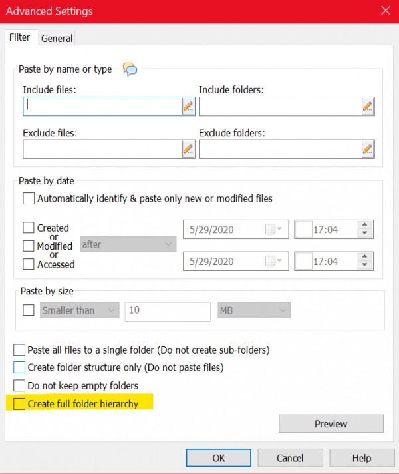This screenshot has height=474, width=399.
Task: Switch to the General tab
Action: (57, 39)
